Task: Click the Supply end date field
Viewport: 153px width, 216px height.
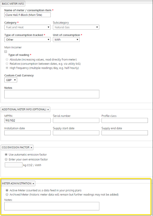Action: [125, 133]
